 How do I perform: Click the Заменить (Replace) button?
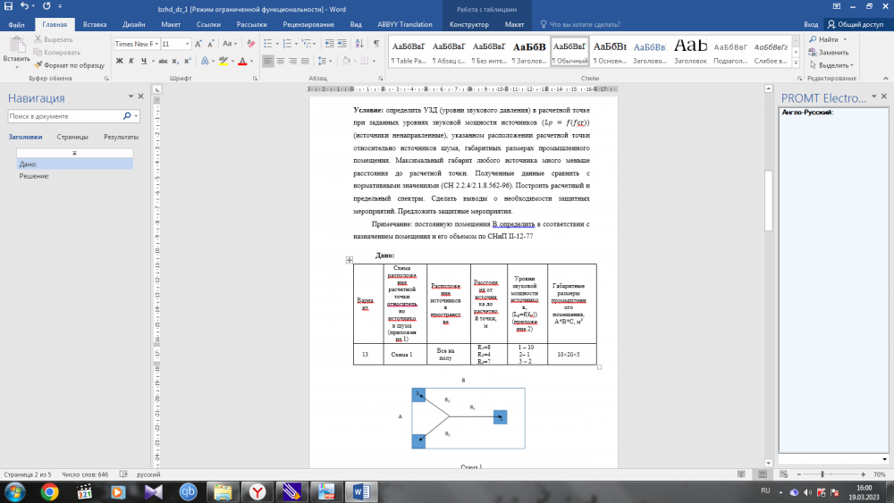coord(829,53)
